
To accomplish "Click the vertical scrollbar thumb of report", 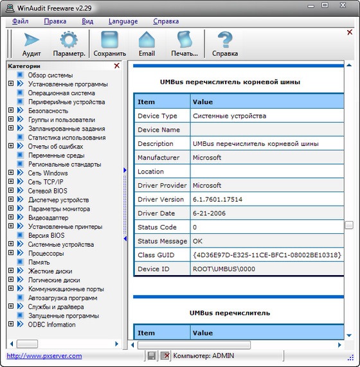I will tap(349, 225).
